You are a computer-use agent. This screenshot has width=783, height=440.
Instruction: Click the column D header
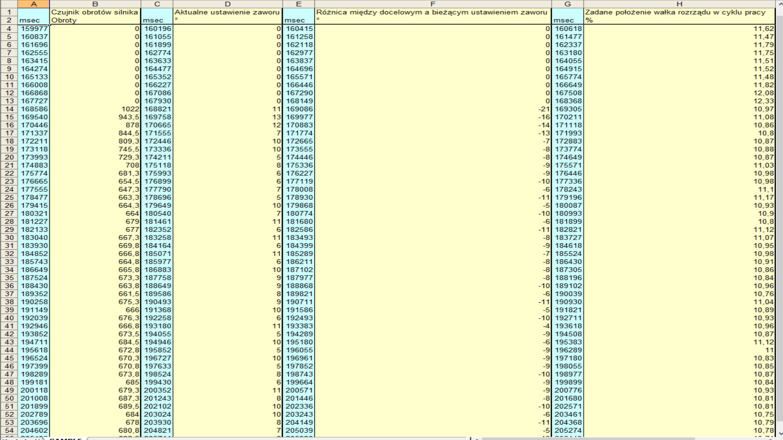click(x=228, y=4)
